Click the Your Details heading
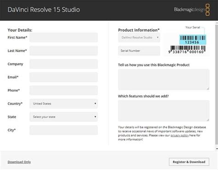This screenshot has width=218, height=170. coord(20,30)
